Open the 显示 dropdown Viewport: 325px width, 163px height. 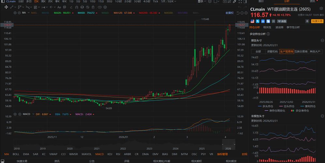tap(202, 1)
